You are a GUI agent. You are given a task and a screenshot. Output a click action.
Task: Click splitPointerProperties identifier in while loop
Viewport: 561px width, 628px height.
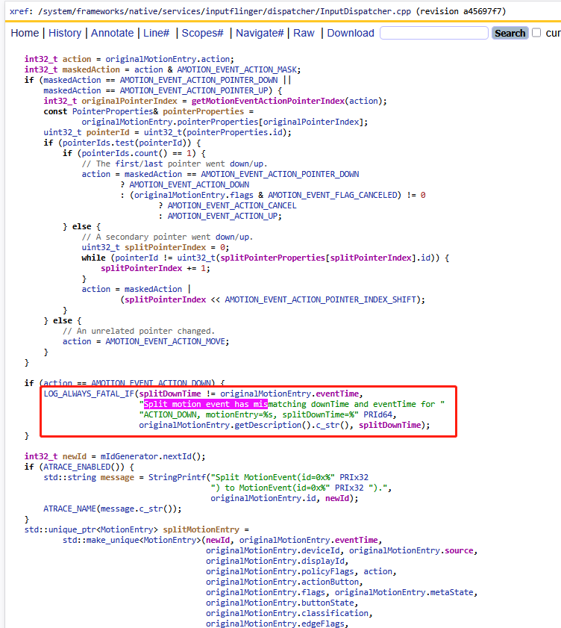click(x=273, y=258)
